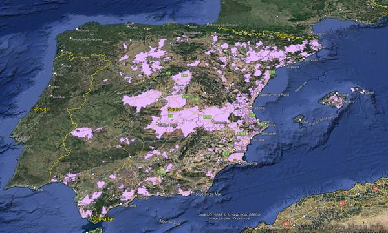The width and height of the screenshot is (388, 233).
Task: Click the Balearic Sea water label
Action: [301, 87]
